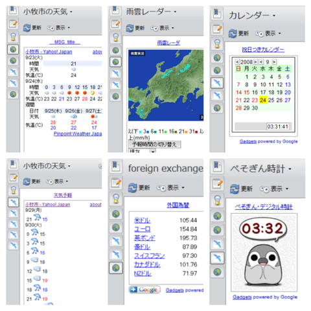Screen dimensions: 311x311
Task: Click lightbulb icon in weather panel with MSG_title
Action: 13,37
